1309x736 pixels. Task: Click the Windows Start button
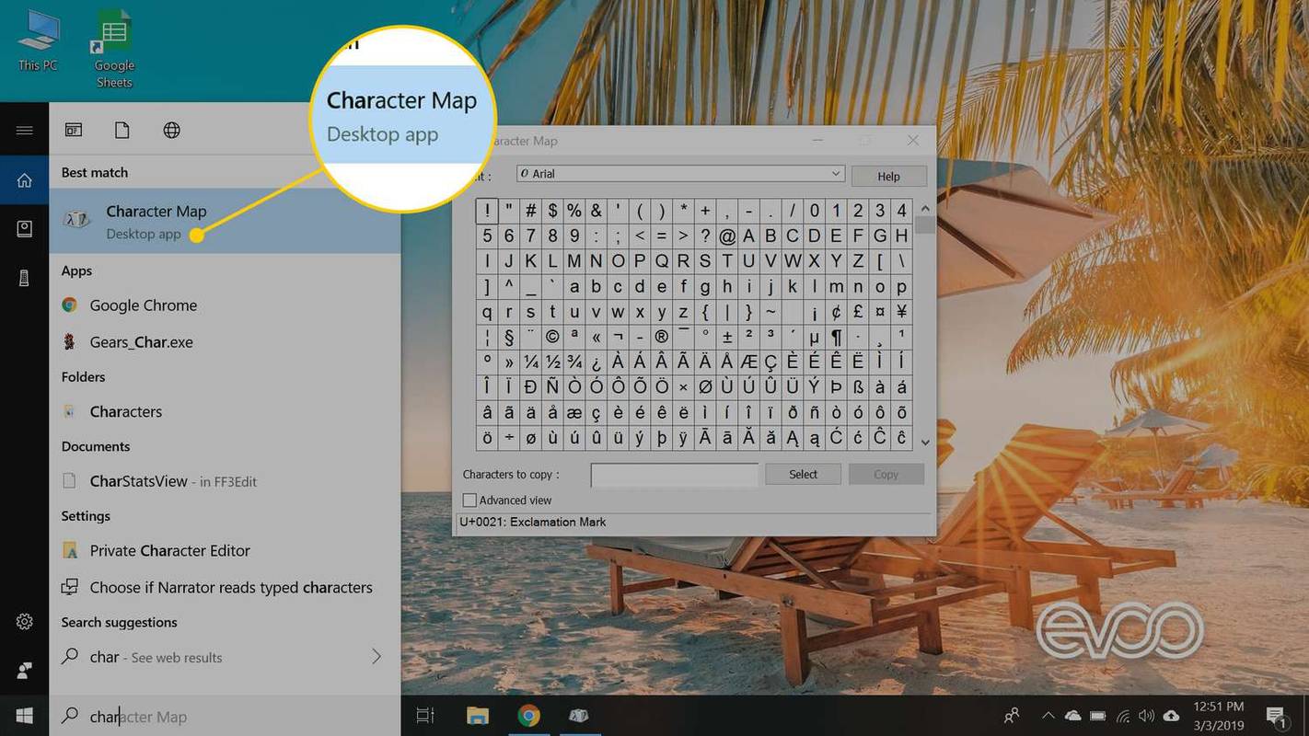(25, 716)
